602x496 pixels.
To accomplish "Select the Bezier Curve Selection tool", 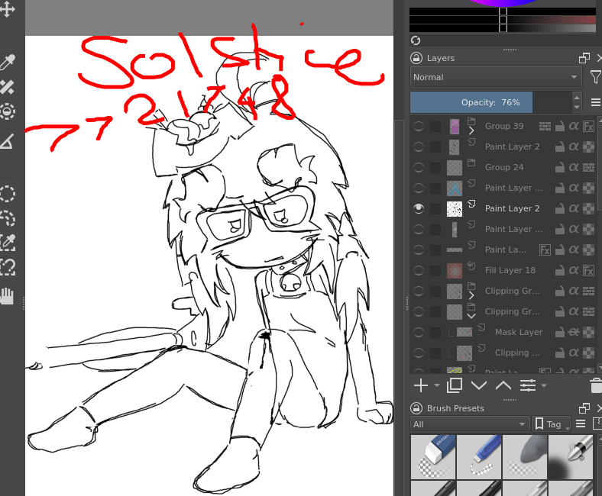I will pos(7,266).
